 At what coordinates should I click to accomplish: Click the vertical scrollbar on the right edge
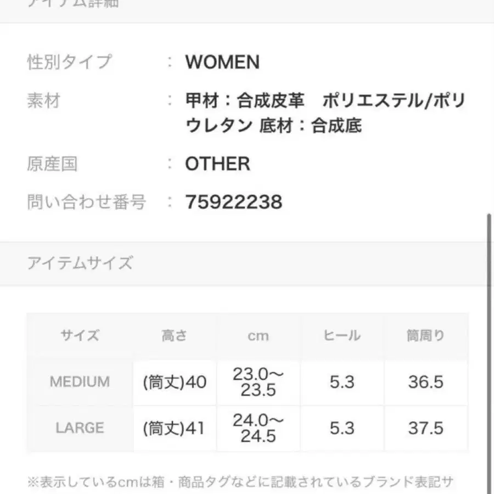pos(489,351)
